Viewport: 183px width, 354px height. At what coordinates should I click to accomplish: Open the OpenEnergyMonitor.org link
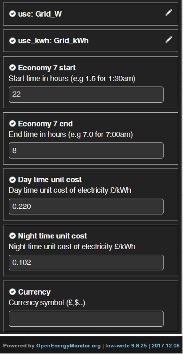coord(68,346)
